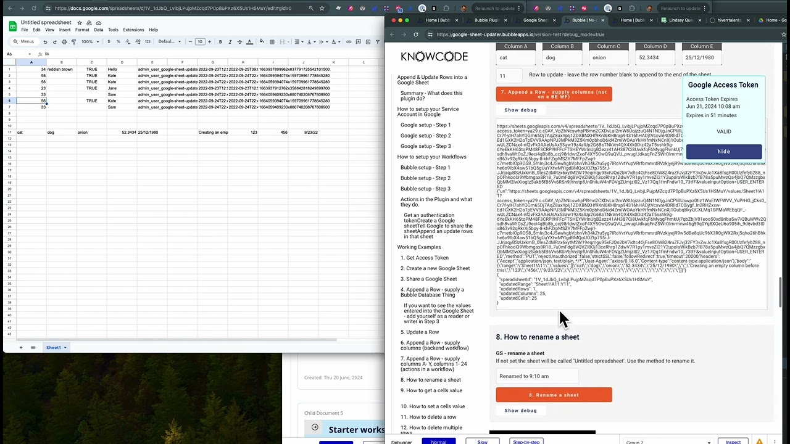
Task: Click the hide button on Access Token card
Action: click(x=723, y=151)
